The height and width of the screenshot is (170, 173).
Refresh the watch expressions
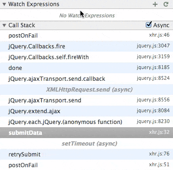click(x=166, y=4)
